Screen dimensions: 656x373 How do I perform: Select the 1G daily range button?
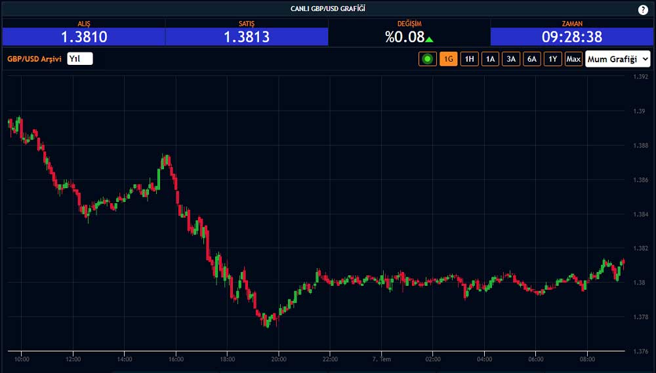pos(449,59)
